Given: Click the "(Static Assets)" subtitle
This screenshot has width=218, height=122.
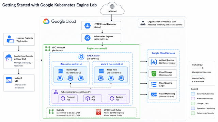Looking at the screenshot, I should (166, 75).
